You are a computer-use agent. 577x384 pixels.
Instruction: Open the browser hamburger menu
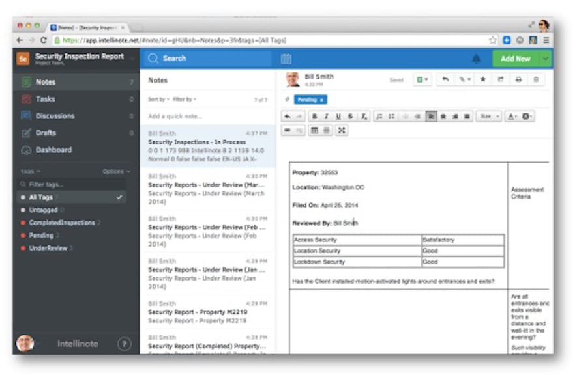click(546, 40)
